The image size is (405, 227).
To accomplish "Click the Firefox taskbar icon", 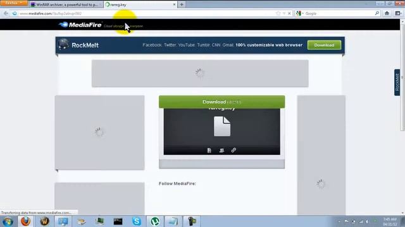I will pos(25,221).
